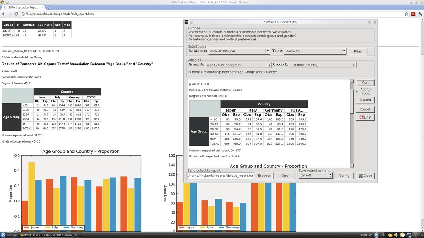Click the report output path field
The image size is (424, 238).
[x=220, y=175]
